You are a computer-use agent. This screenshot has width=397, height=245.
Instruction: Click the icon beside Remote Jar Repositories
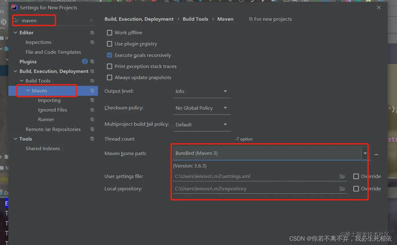92,129
